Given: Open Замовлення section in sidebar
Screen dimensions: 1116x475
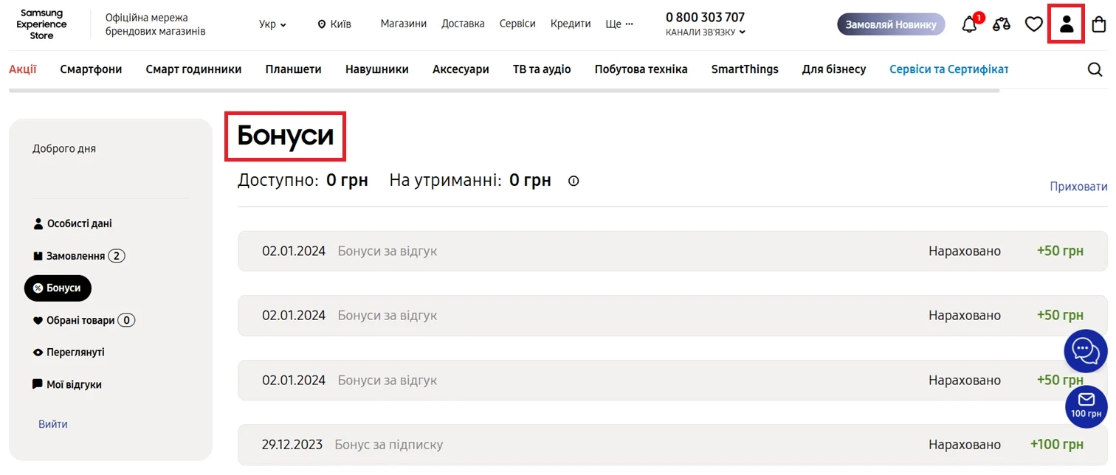Looking at the screenshot, I should click(75, 256).
